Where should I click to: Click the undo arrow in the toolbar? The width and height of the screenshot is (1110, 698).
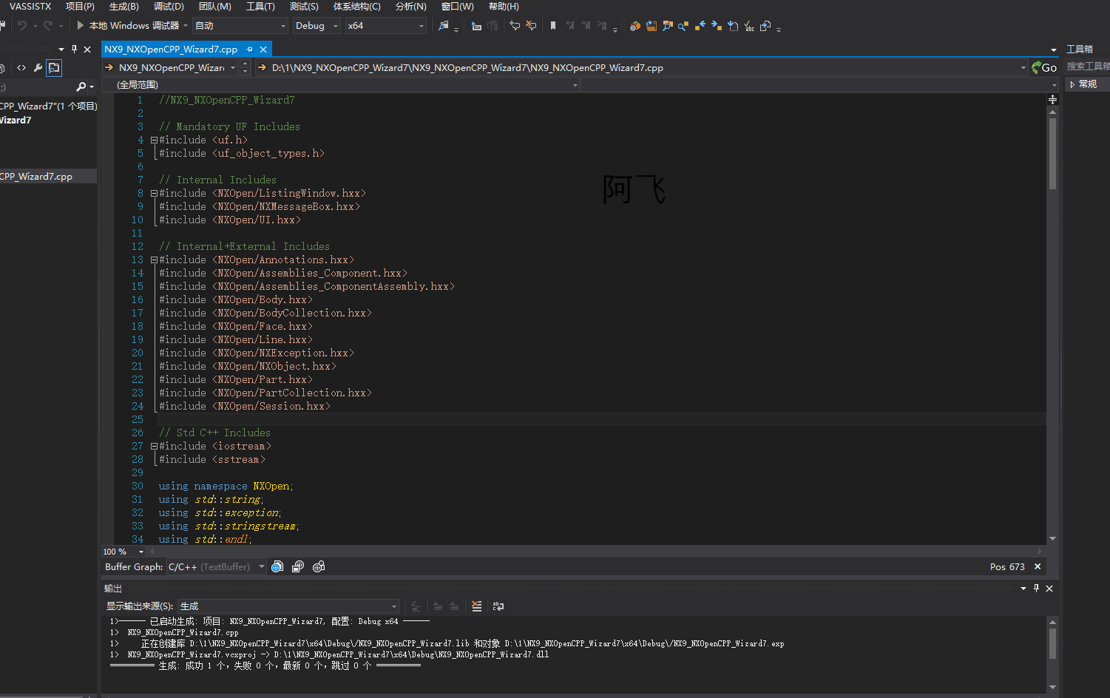(22, 26)
